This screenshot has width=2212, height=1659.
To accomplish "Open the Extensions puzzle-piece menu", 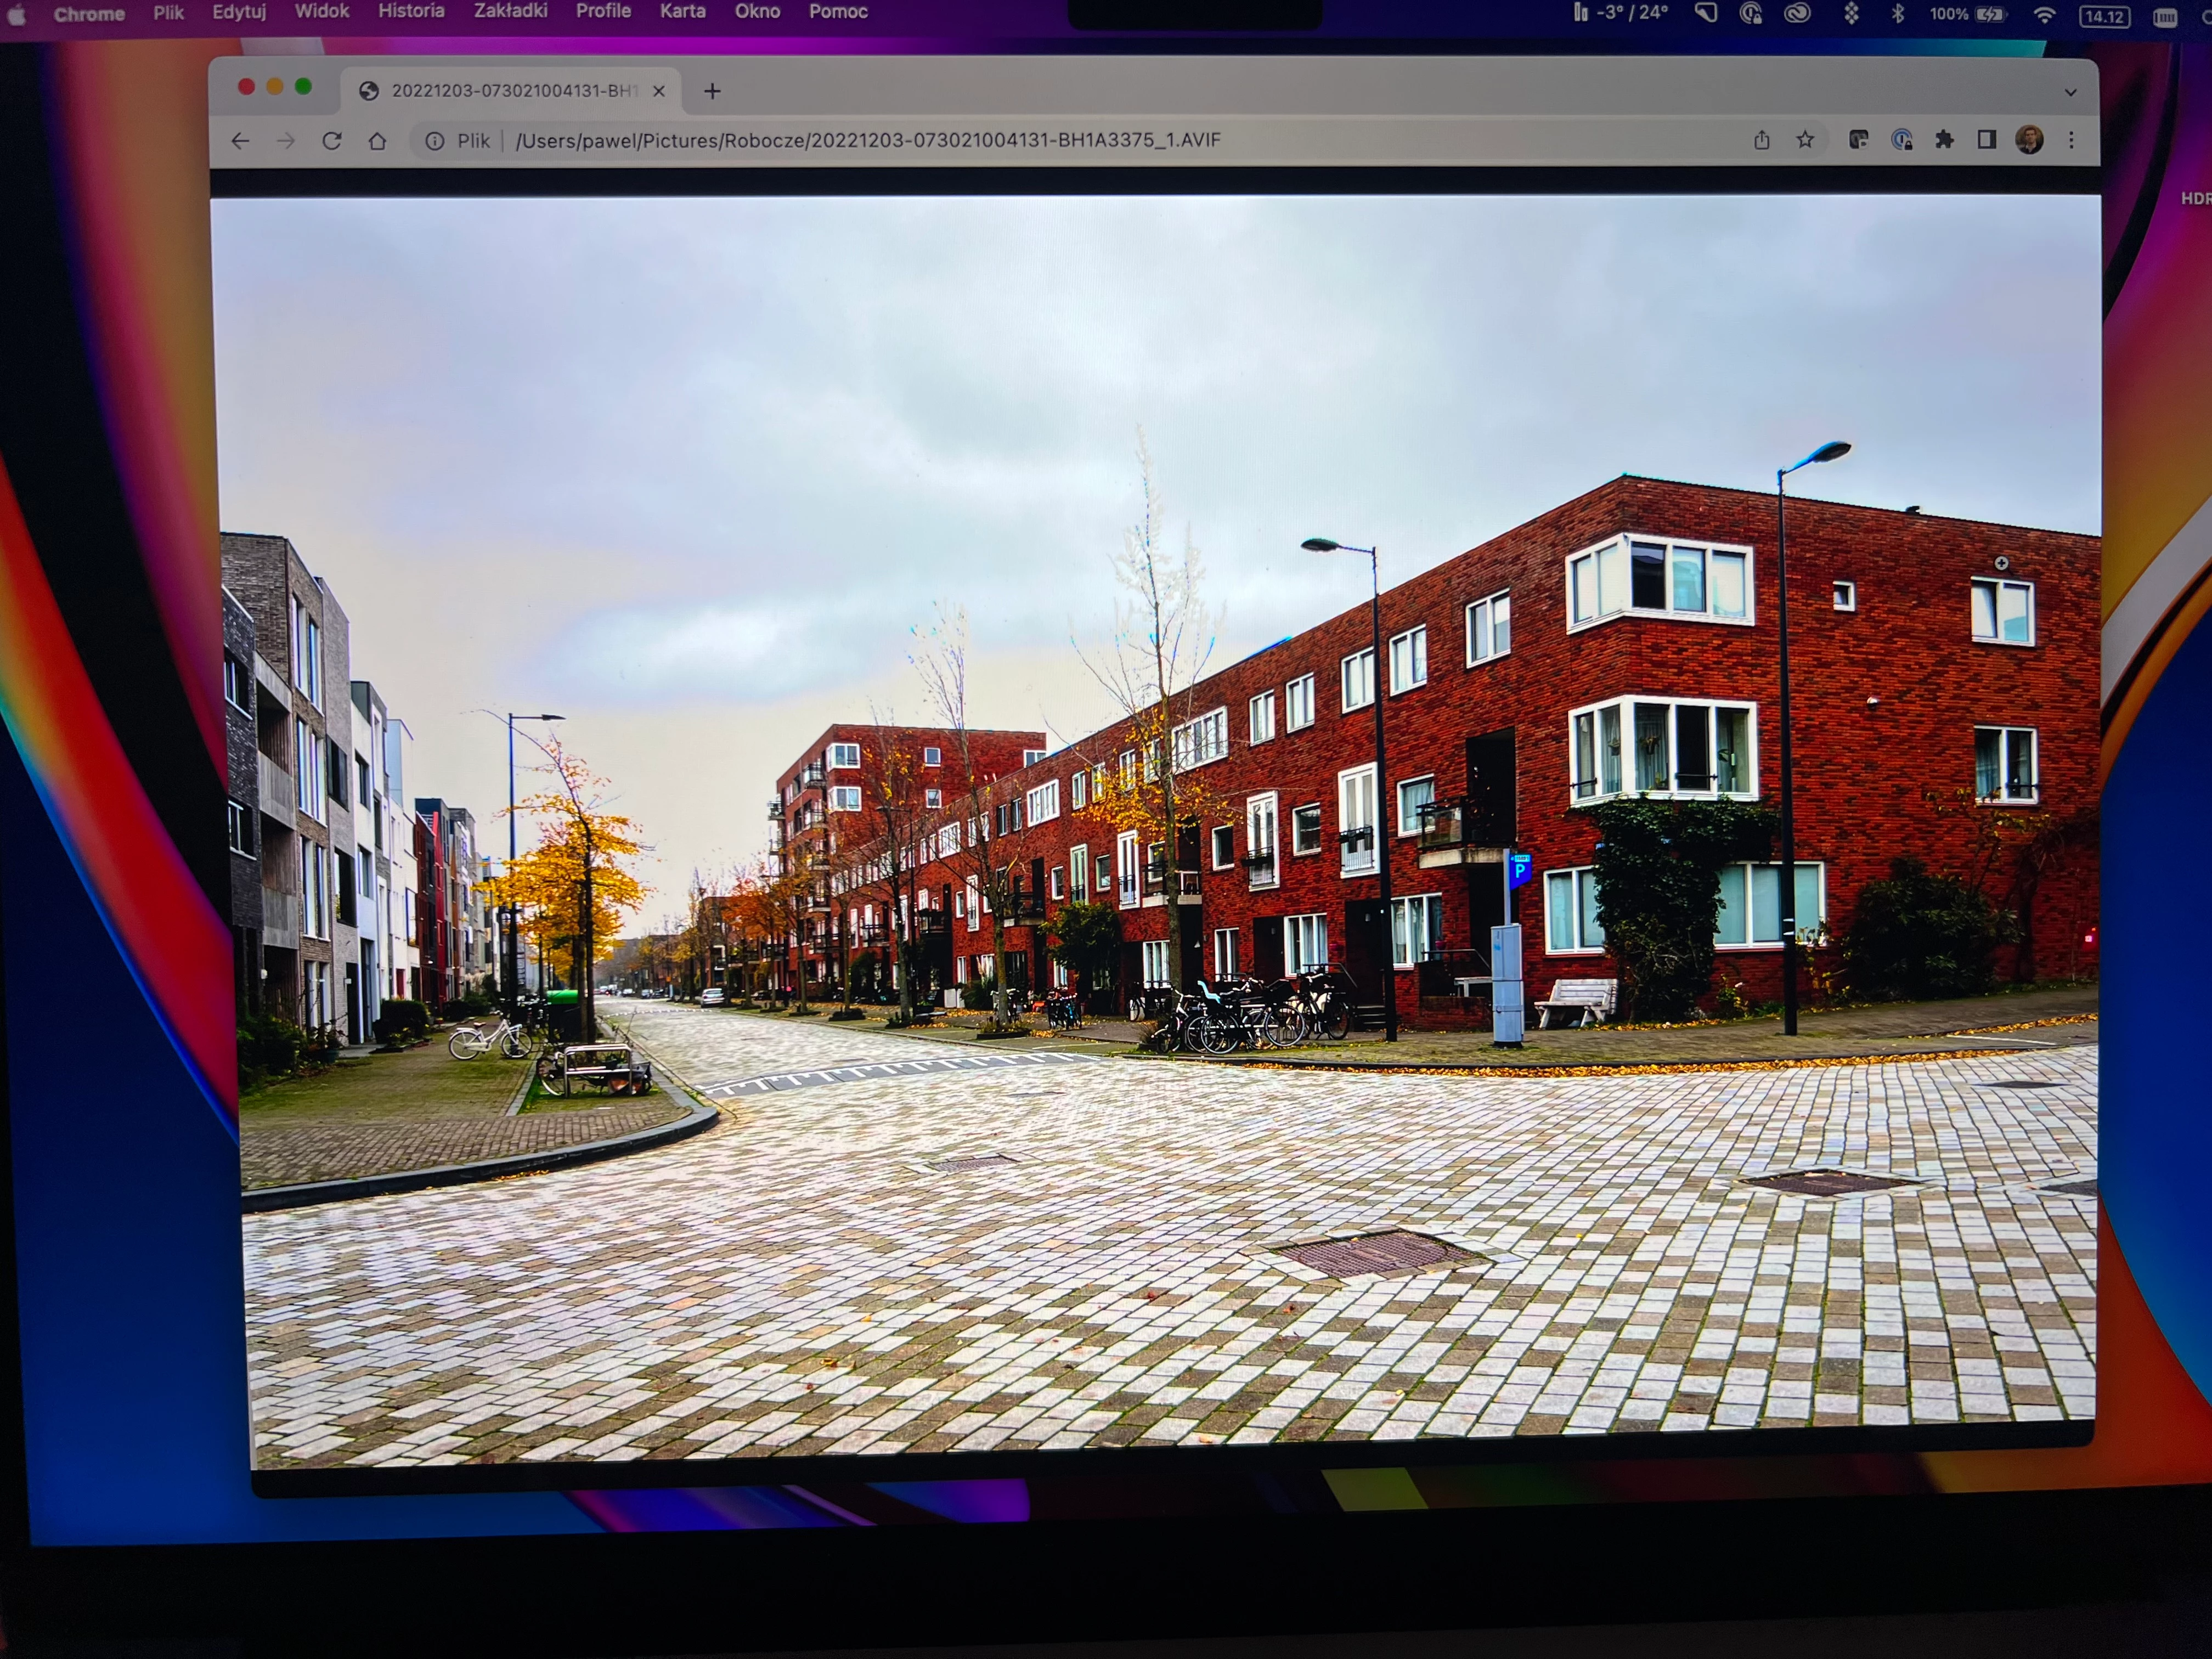I will click(x=1944, y=140).
